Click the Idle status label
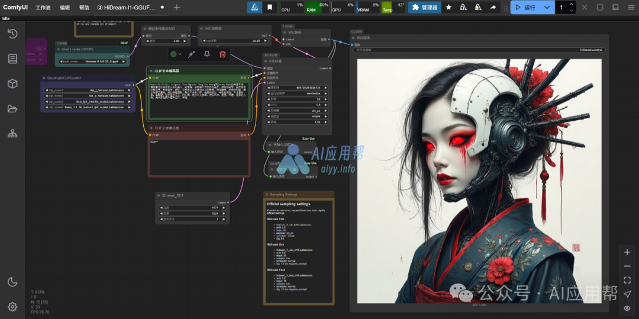This screenshot has width=639, height=319. pyautogui.click(x=6, y=18)
